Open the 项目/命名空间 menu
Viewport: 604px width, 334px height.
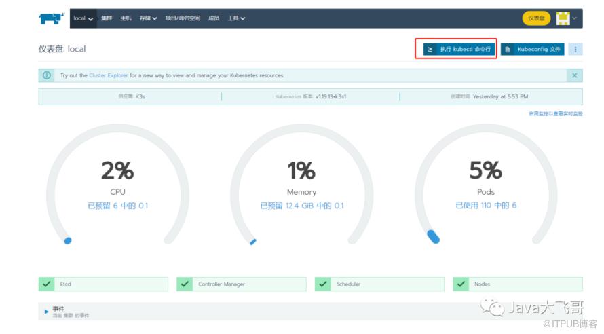pyautogui.click(x=183, y=18)
